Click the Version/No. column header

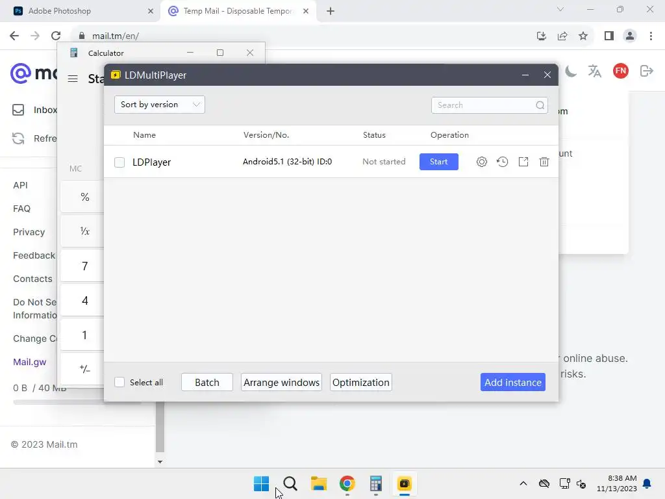266,135
